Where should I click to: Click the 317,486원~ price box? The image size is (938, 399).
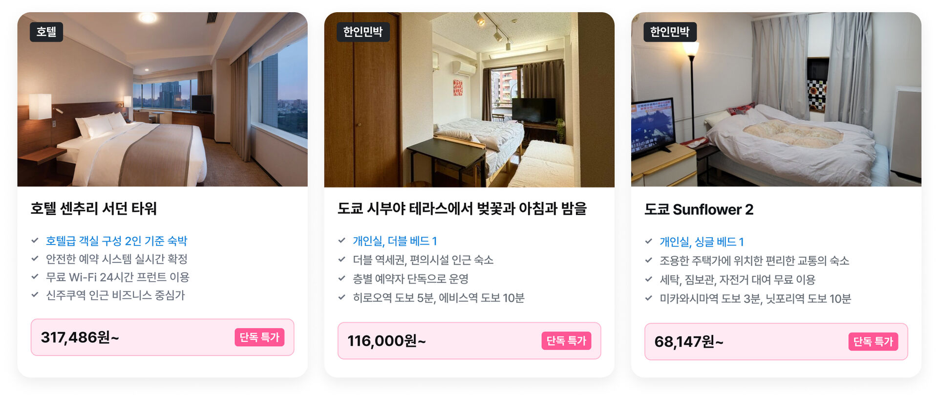tap(162, 337)
